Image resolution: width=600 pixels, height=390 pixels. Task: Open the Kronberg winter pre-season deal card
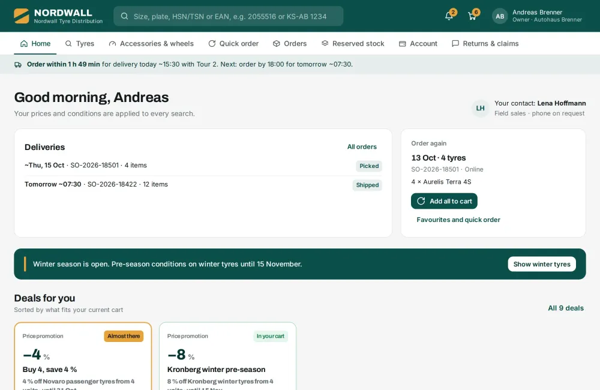point(227,356)
